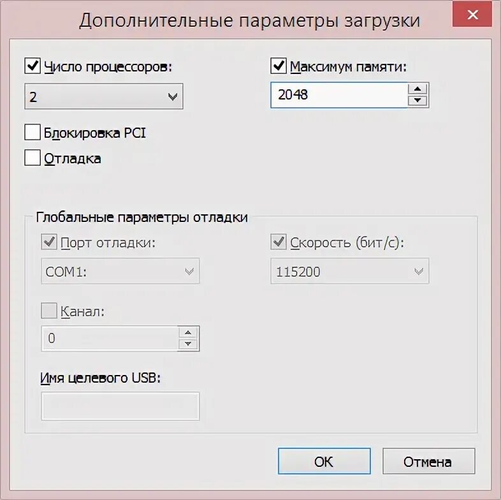The image size is (501, 500).
Task: Toggle the Порт отладки checkbox
Action: [x=49, y=242]
